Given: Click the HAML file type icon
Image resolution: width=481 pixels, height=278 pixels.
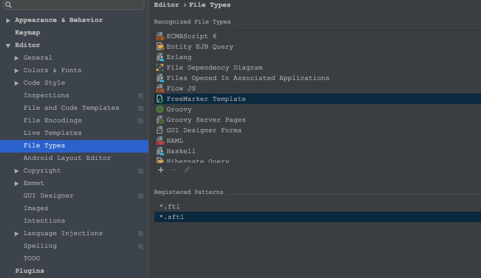Looking at the screenshot, I should [x=160, y=141].
